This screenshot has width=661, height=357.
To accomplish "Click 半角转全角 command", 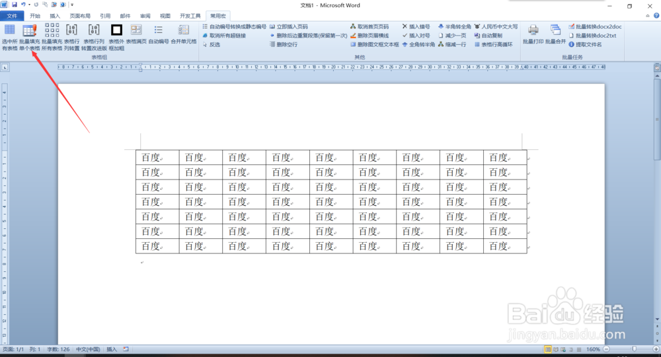I will point(455,26).
